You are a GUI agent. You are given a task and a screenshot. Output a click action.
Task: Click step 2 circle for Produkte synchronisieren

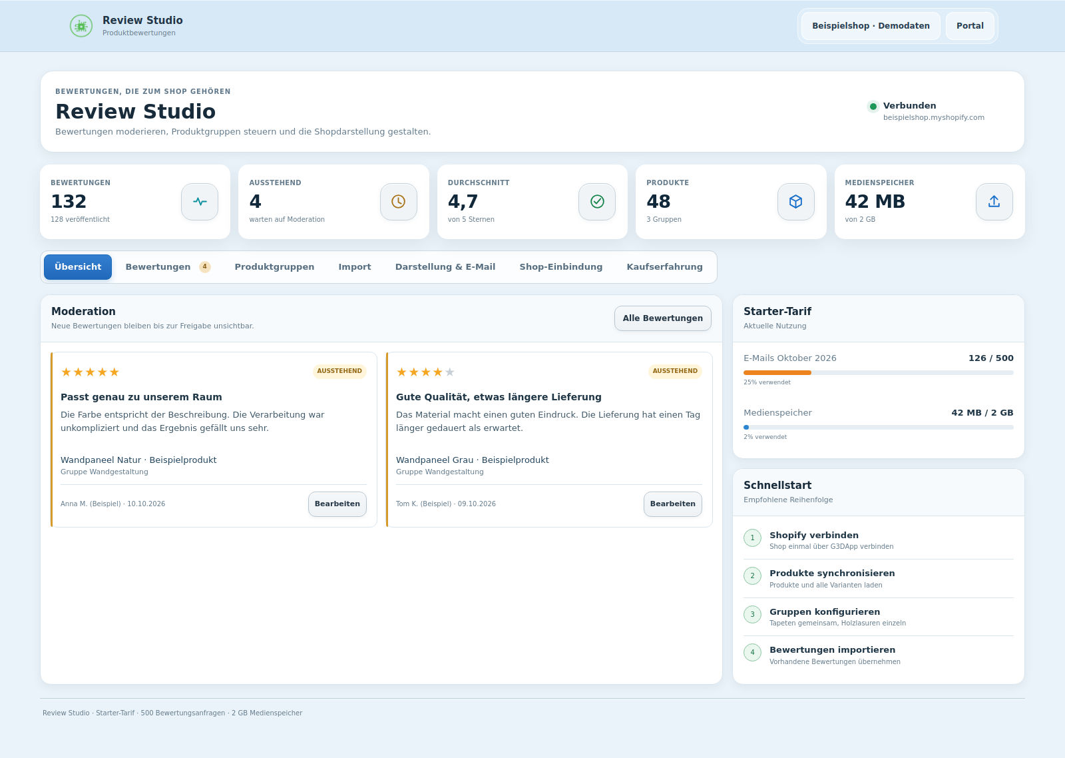(752, 576)
